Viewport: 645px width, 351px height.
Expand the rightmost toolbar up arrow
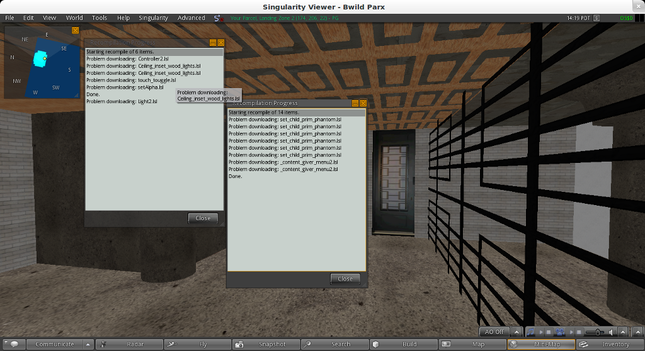(x=638, y=331)
